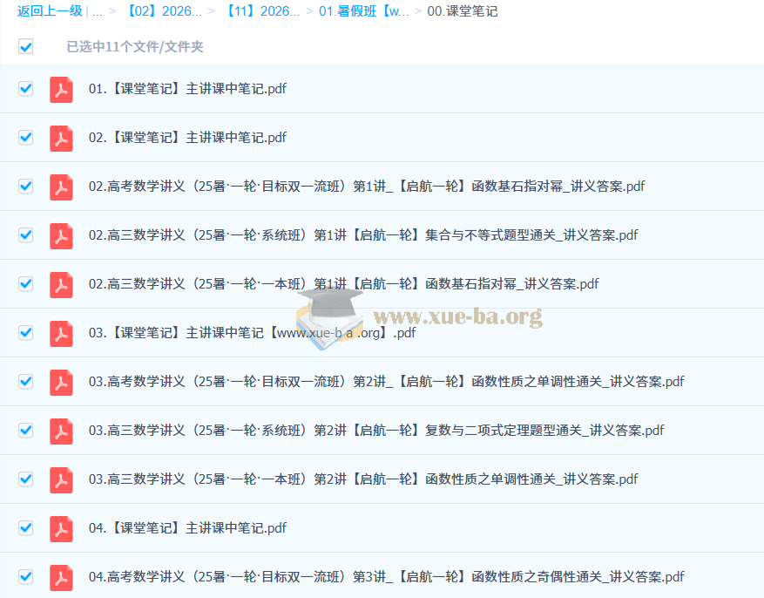Click PDF icon for 集合与不等式题型通关 file
Image resolution: width=764 pixels, height=598 pixels.
point(61,235)
